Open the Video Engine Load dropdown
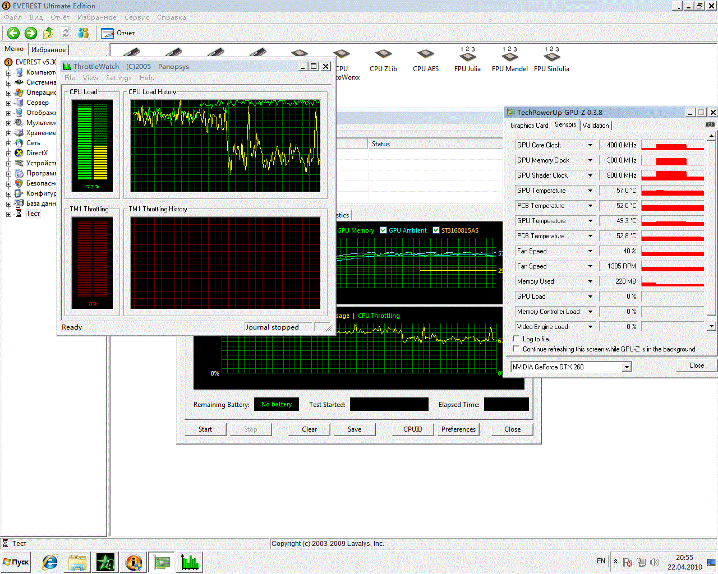Image resolution: width=718 pixels, height=574 pixels. click(590, 327)
